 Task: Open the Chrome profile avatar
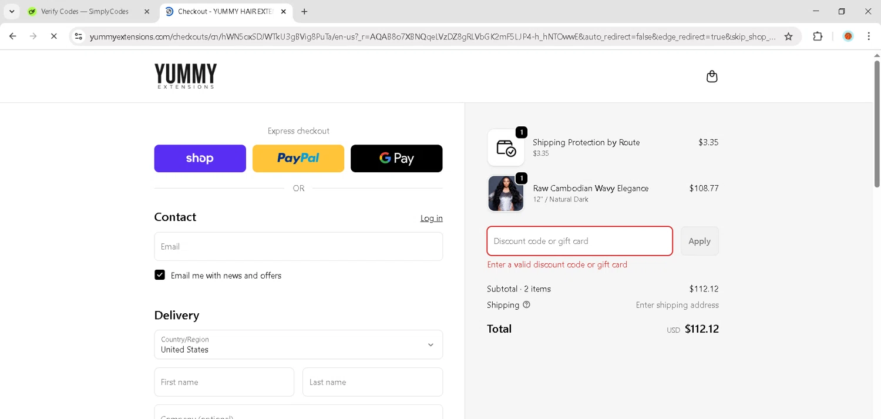click(x=848, y=36)
